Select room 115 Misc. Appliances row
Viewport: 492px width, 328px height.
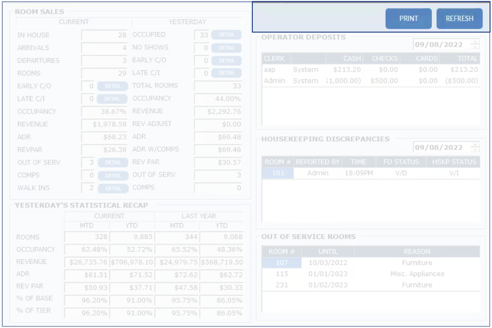(x=370, y=274)
